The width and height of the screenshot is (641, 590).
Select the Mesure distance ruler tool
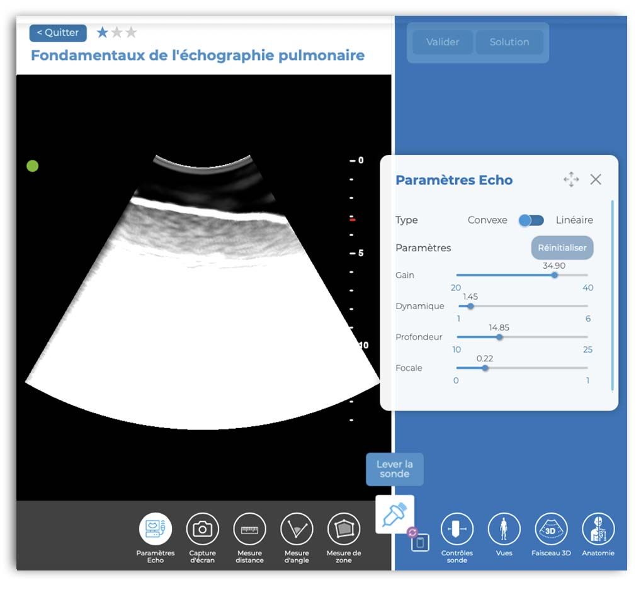point(249,529)
